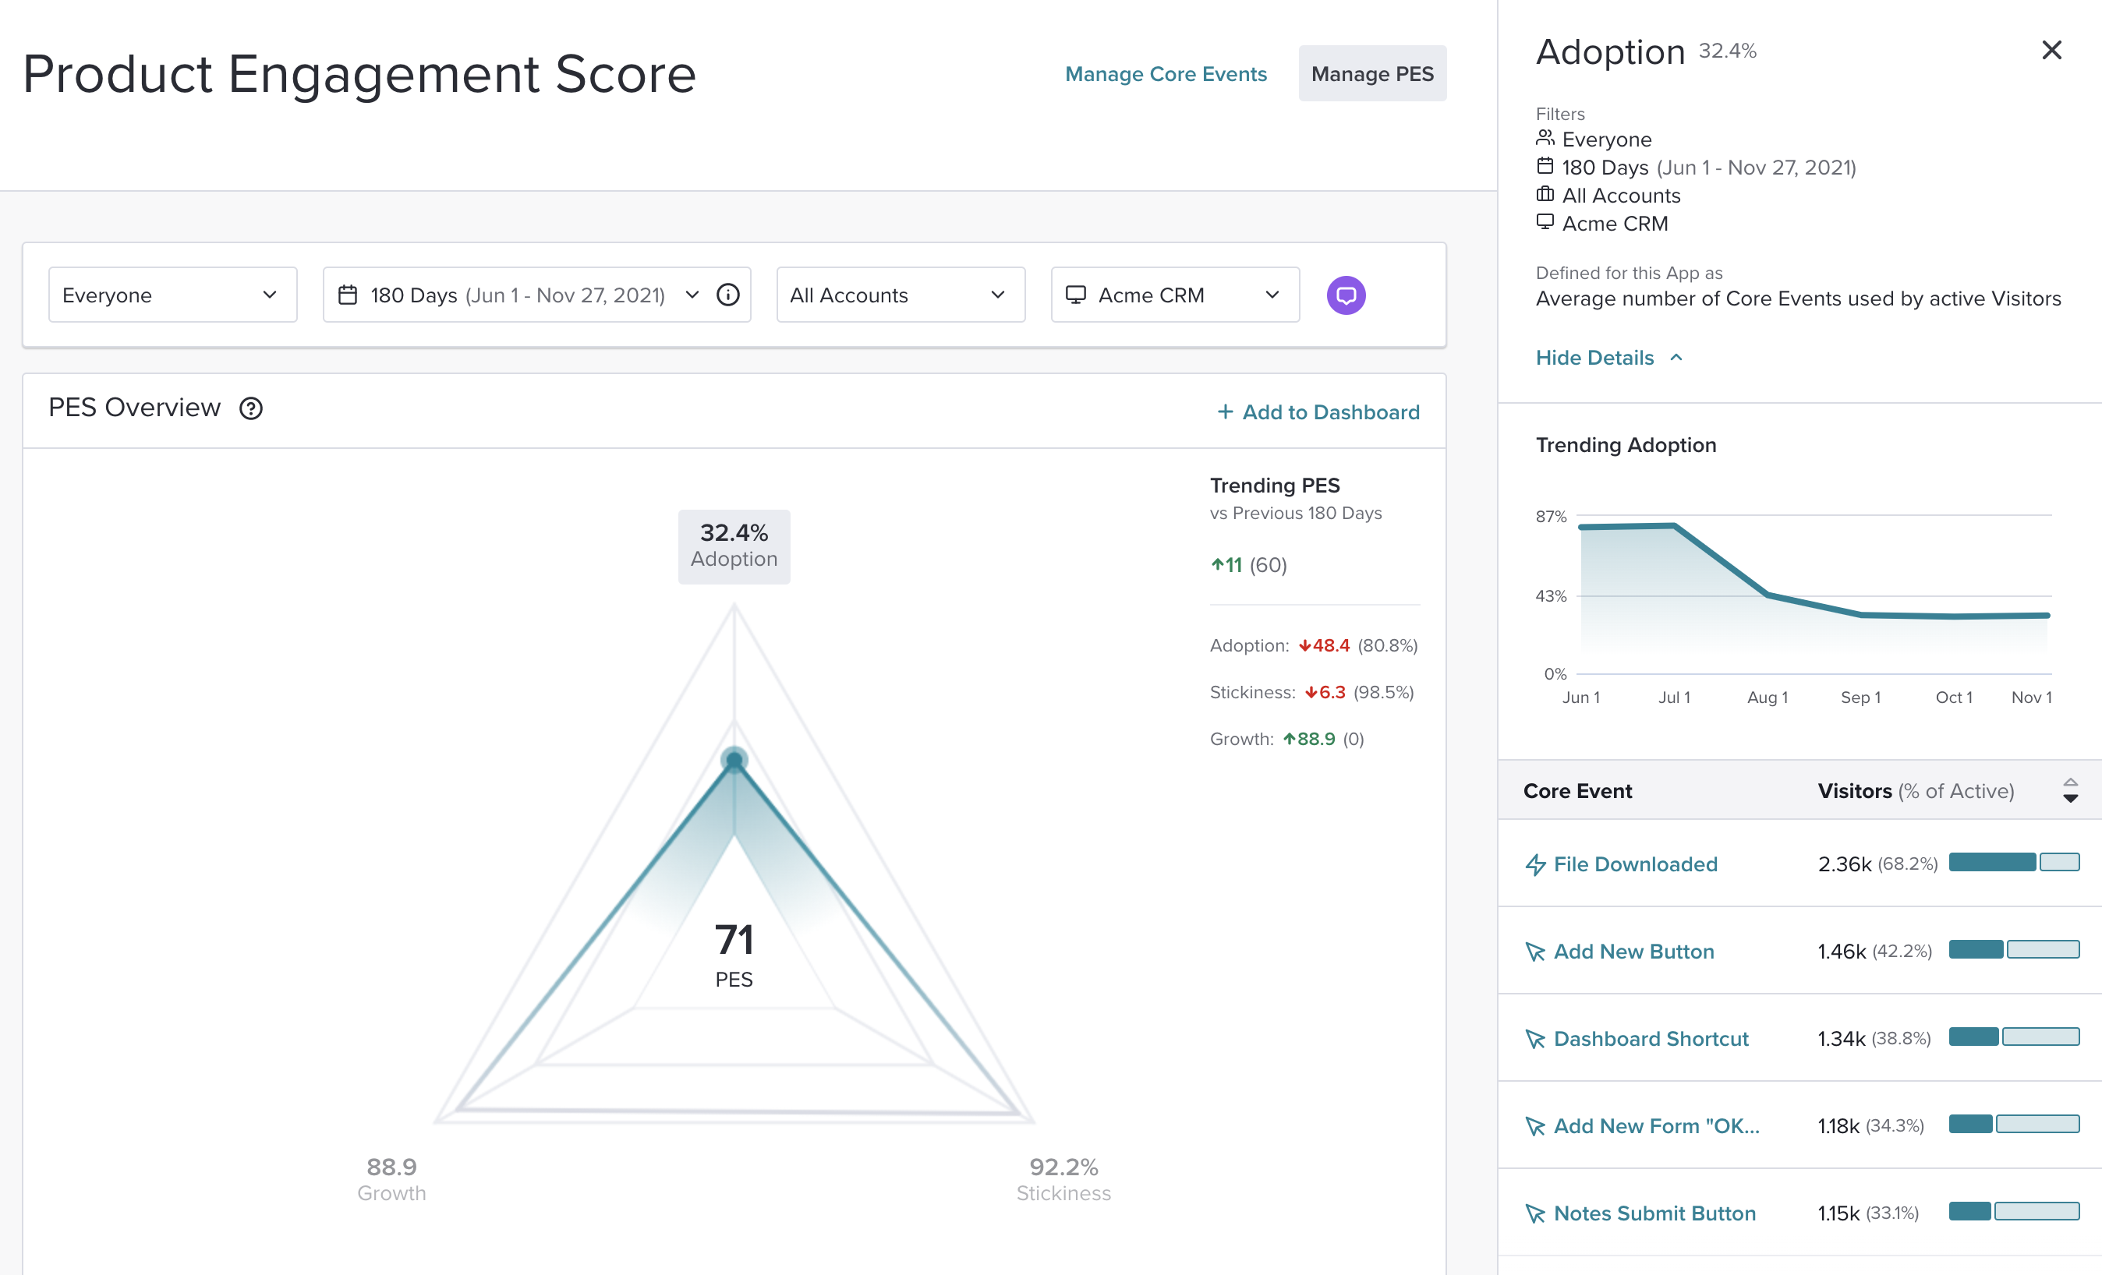Screen dimensions: 2102x1275
Task: Click File Downloaded visitors progress bar
Action: [2013, 862]
